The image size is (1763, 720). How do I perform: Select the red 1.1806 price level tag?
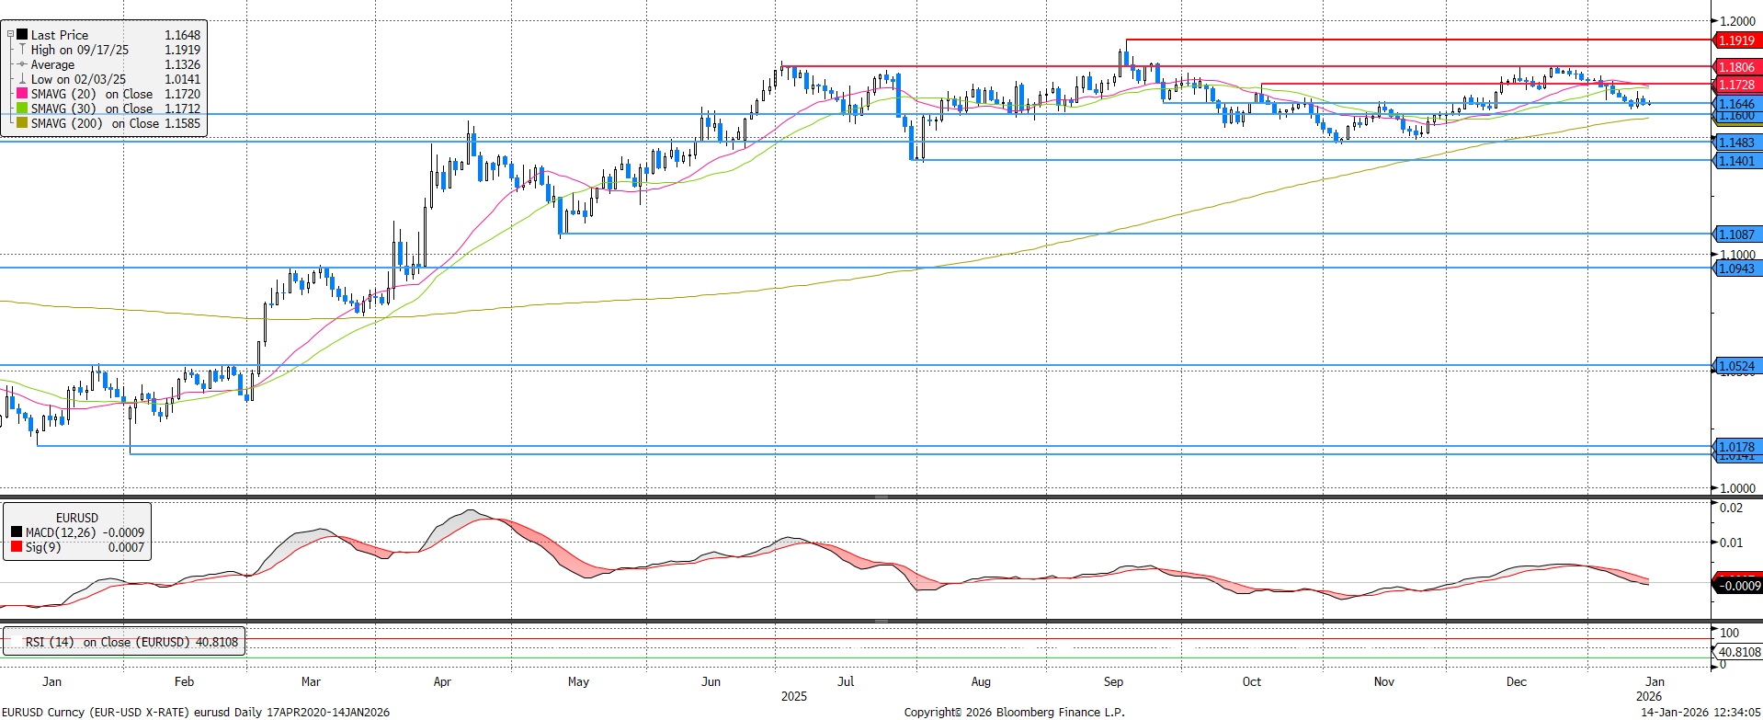[x=1735, y=67]
